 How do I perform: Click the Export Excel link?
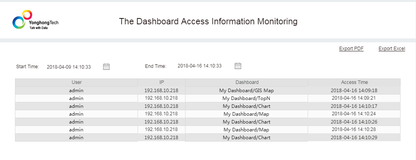pos(392,49)
